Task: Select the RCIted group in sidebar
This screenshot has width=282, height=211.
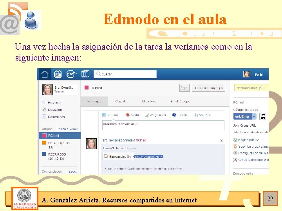Action: pyautogui.click(x=60, y=136)
